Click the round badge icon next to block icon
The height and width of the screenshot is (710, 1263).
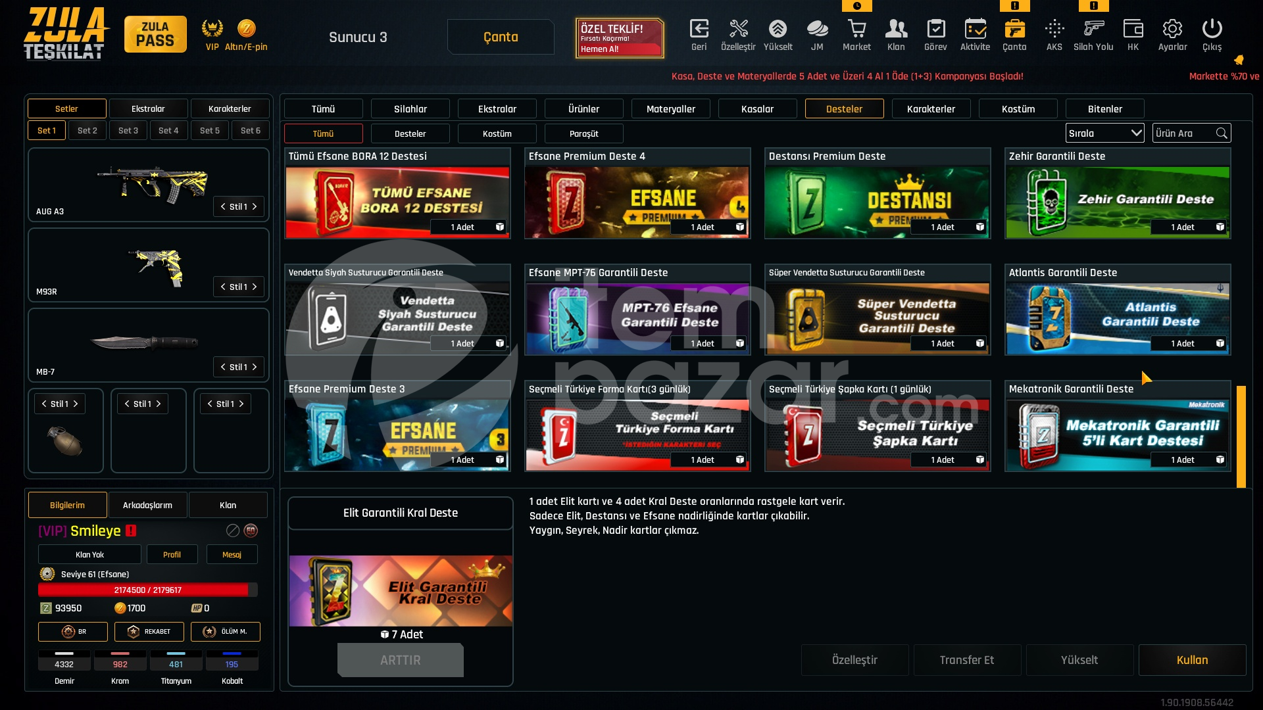[251, 531]
